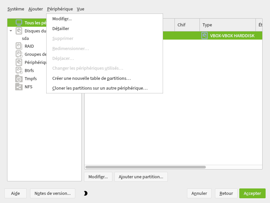Click the computer icon beside Tous les périphériques

click(19, 23)
